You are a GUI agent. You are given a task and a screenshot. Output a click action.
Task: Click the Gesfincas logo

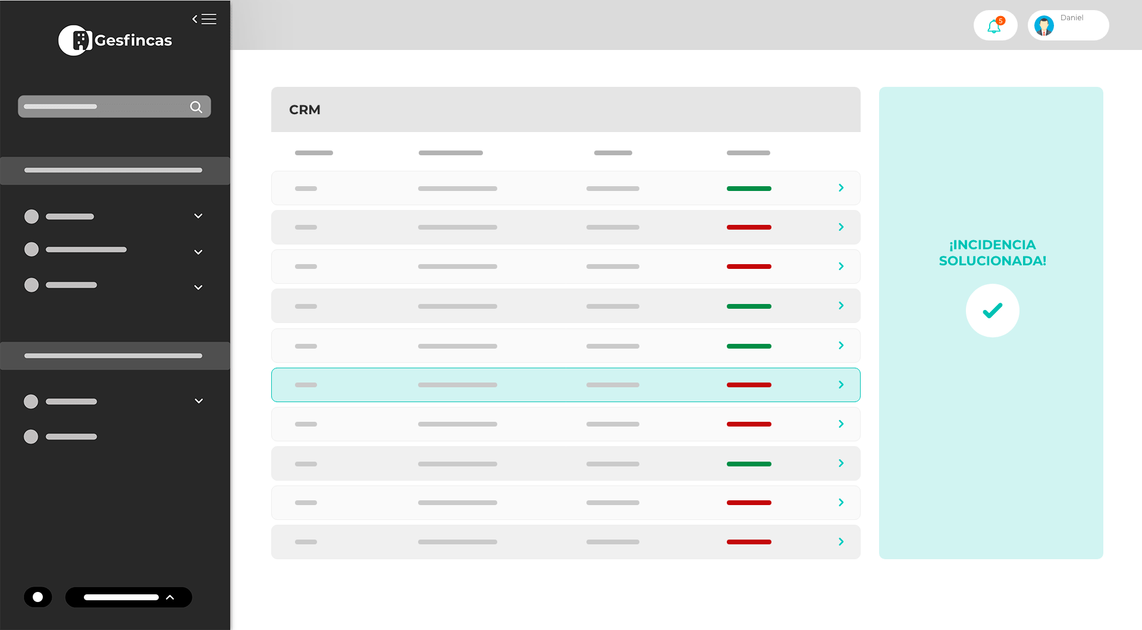[x=115, y=40]
